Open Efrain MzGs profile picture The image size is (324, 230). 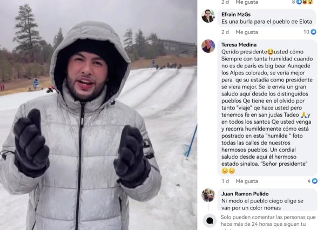coord(208,16)
